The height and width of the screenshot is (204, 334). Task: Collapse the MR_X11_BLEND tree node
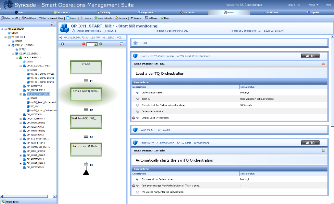[2, 29]
